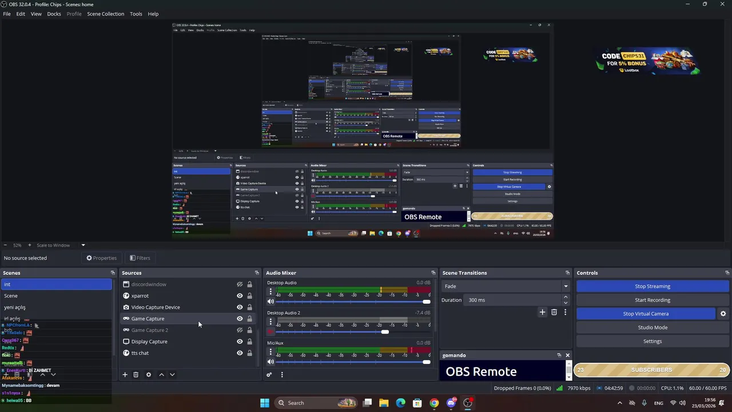
Task: Open Scene Collection menu
Action: click(105, 14)
